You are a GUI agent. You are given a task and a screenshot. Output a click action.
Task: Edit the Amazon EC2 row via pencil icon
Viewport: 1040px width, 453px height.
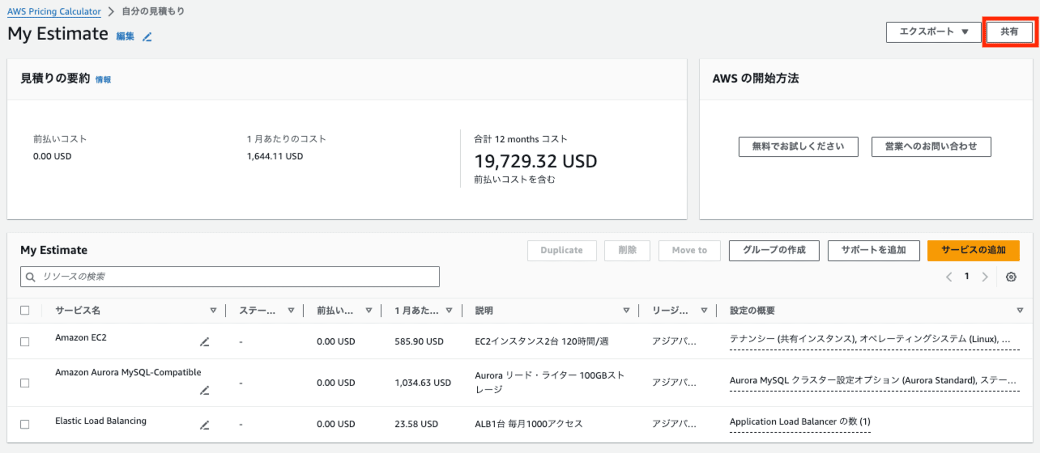point(204,341)
